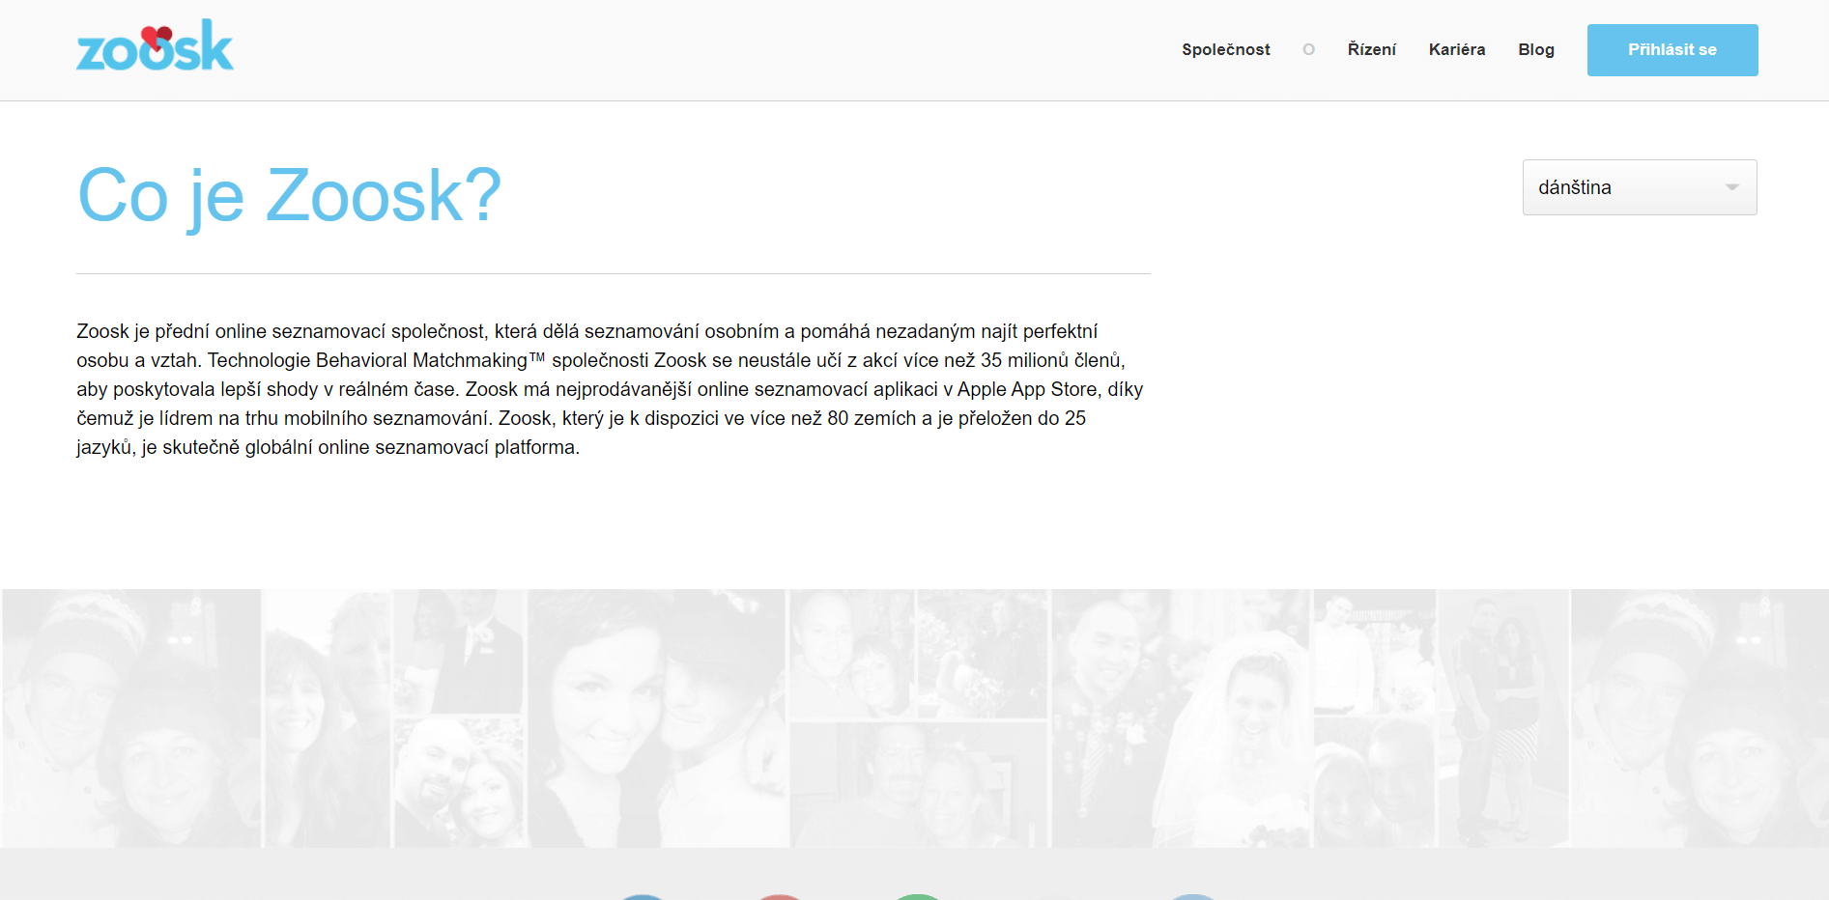
Task: Open the gray social media icon at bottom
Action: coord(1054,896)
